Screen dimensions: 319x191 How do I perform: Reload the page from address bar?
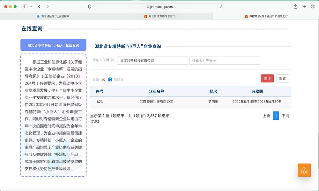[221, 6]
